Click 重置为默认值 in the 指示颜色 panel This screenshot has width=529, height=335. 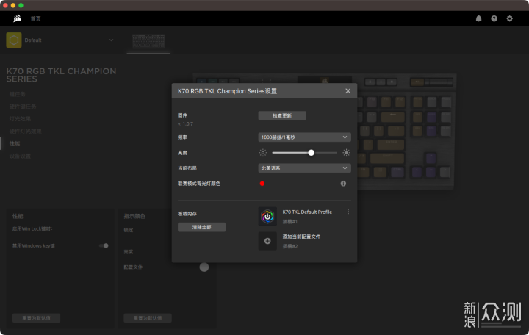click(x=148, y=318)
